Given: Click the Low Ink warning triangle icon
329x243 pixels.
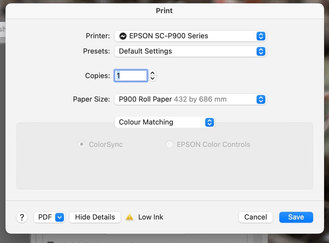Looking at the screenshot, I should pyautogui.click(x=130, y=217).
